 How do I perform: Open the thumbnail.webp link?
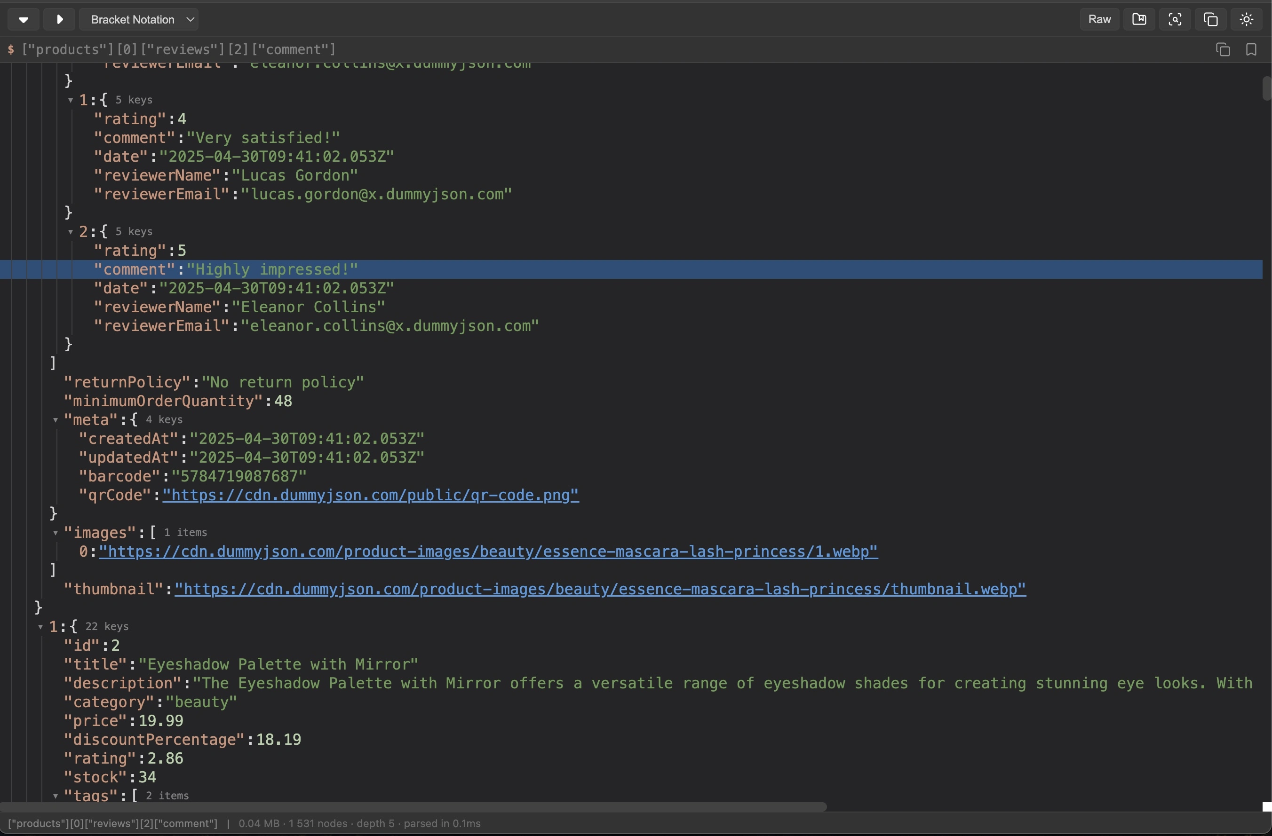click(x=600, y=589)
